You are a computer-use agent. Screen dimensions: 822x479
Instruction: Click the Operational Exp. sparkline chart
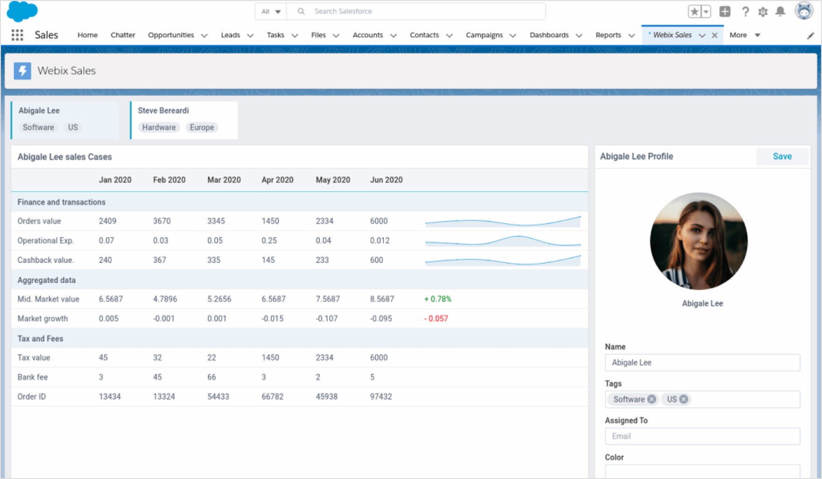(x=503, y=241)
